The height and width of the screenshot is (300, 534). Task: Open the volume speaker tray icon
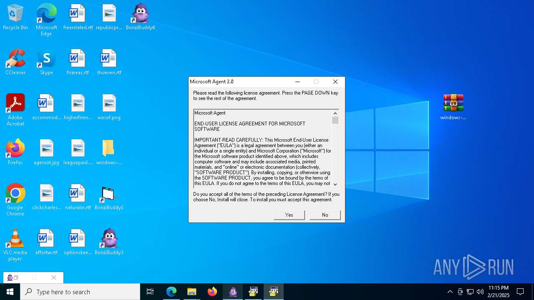pyautogui.click(x=480, y=292)
